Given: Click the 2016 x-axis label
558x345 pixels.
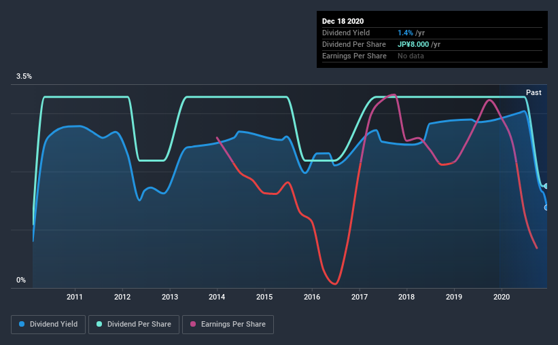Looking at the screenshot, I should point(312,297).
